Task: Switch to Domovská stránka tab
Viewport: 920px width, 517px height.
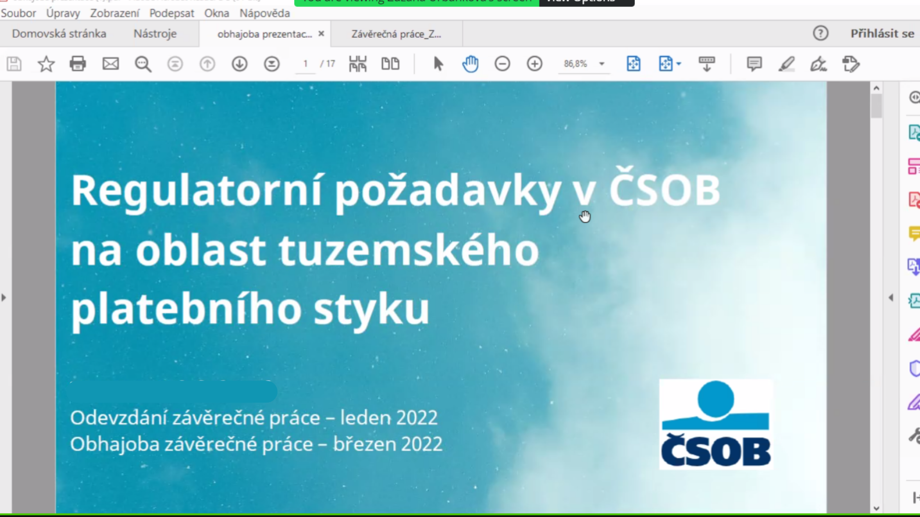Action: tap(59, 34)
